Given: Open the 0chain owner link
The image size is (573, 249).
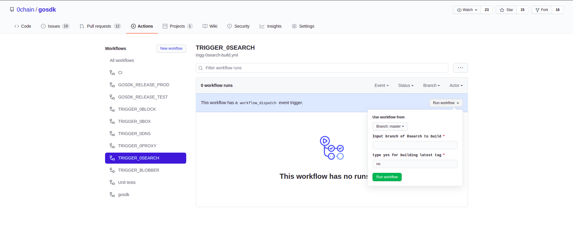Looking at the screenshot, I should pos(25,10).
